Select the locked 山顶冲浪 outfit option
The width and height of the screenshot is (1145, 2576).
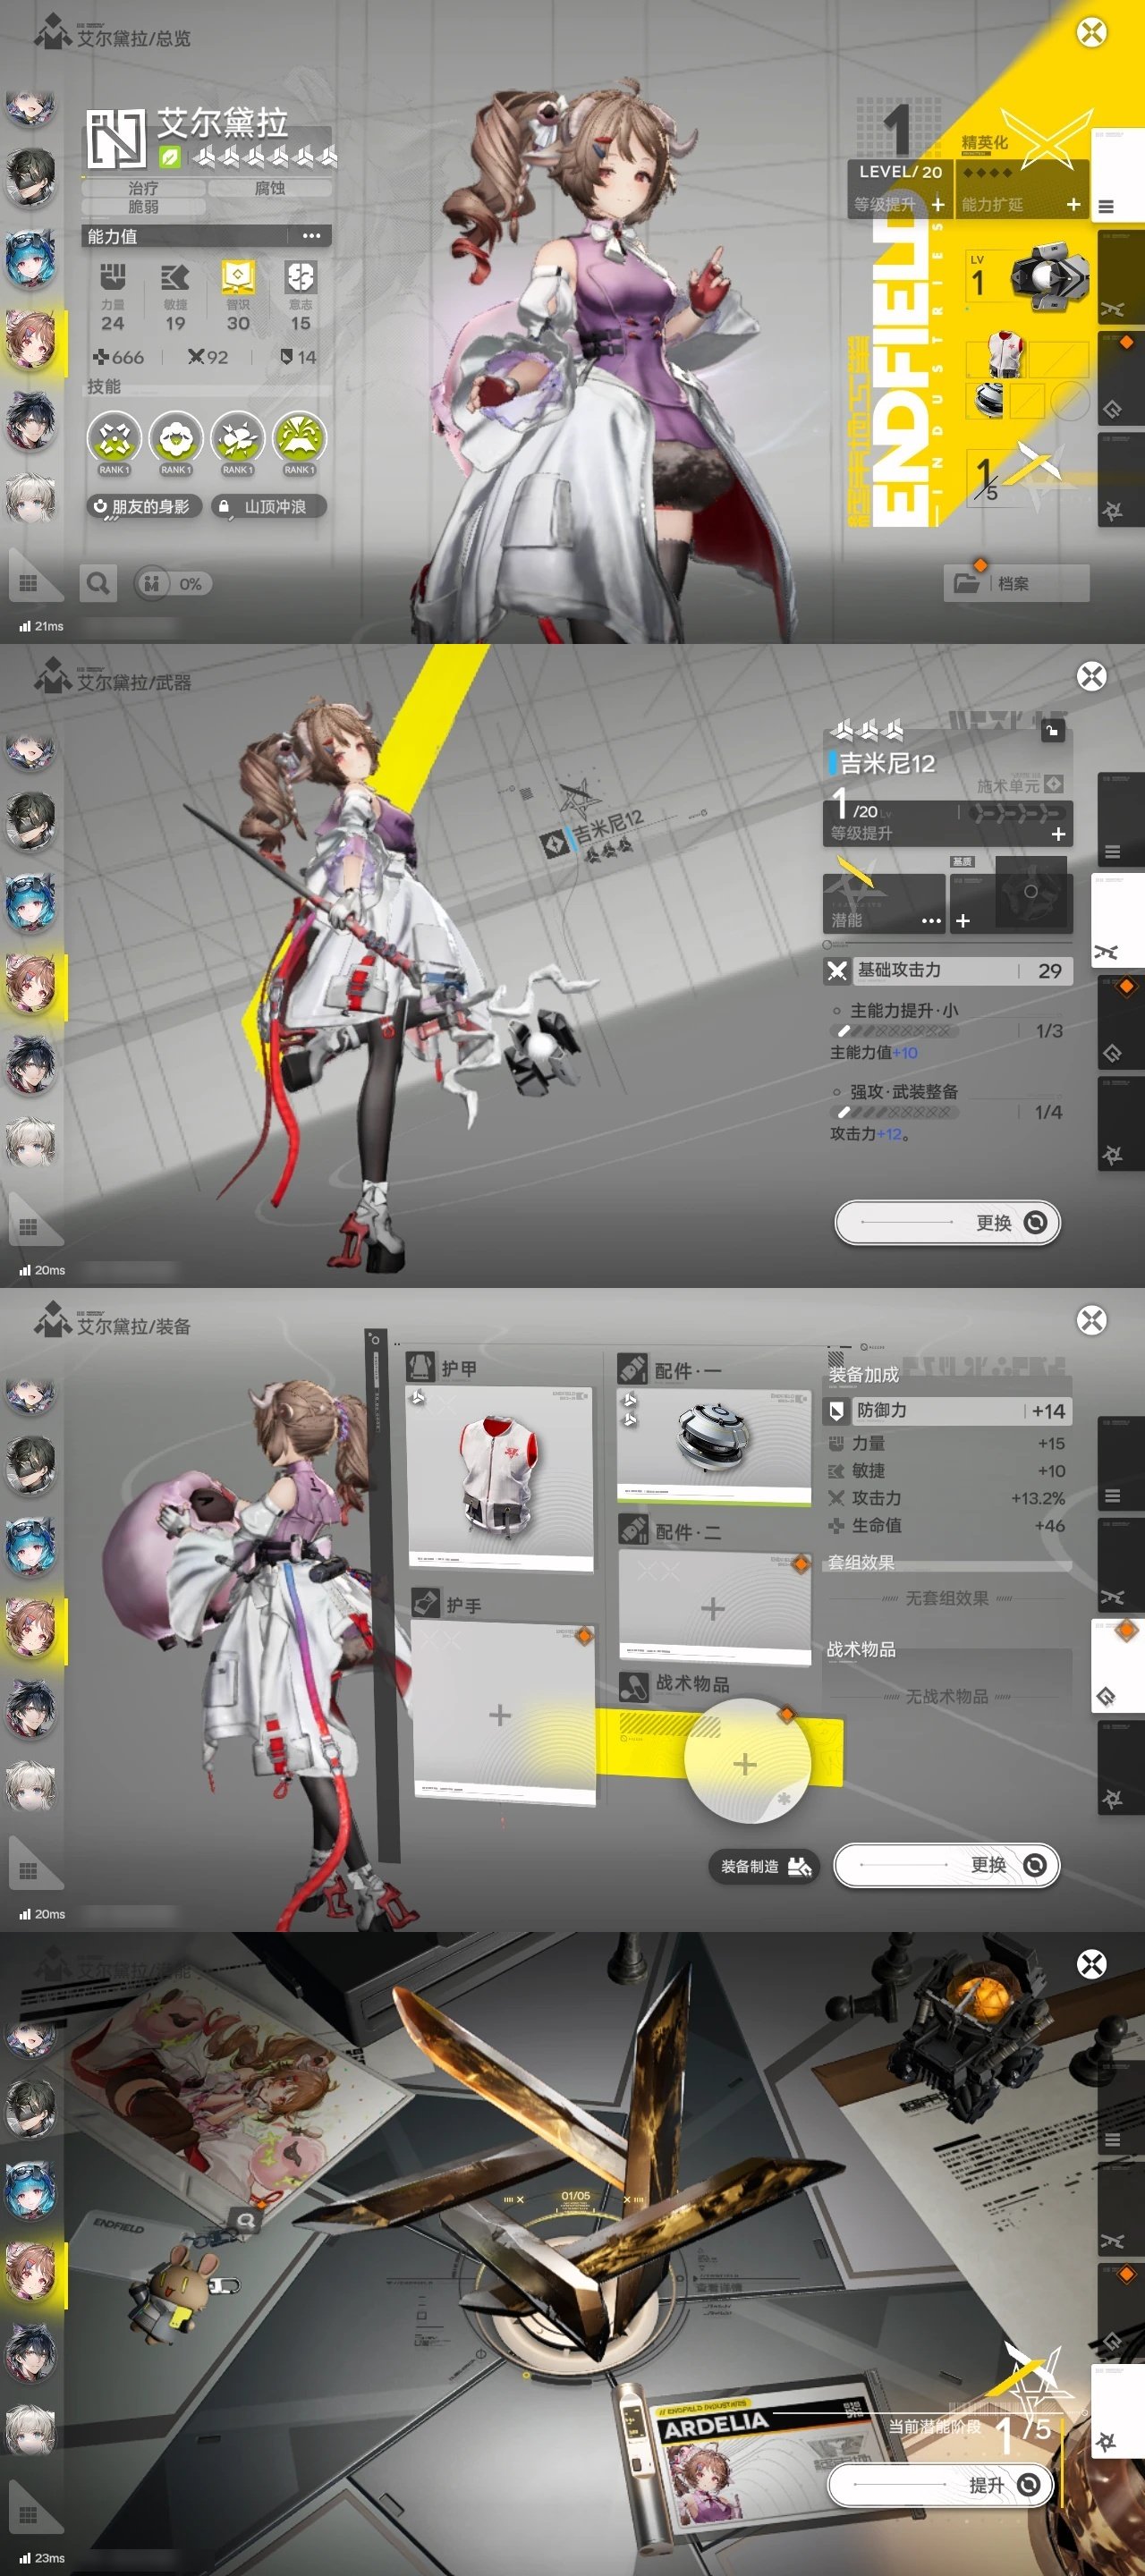[270, 507]
